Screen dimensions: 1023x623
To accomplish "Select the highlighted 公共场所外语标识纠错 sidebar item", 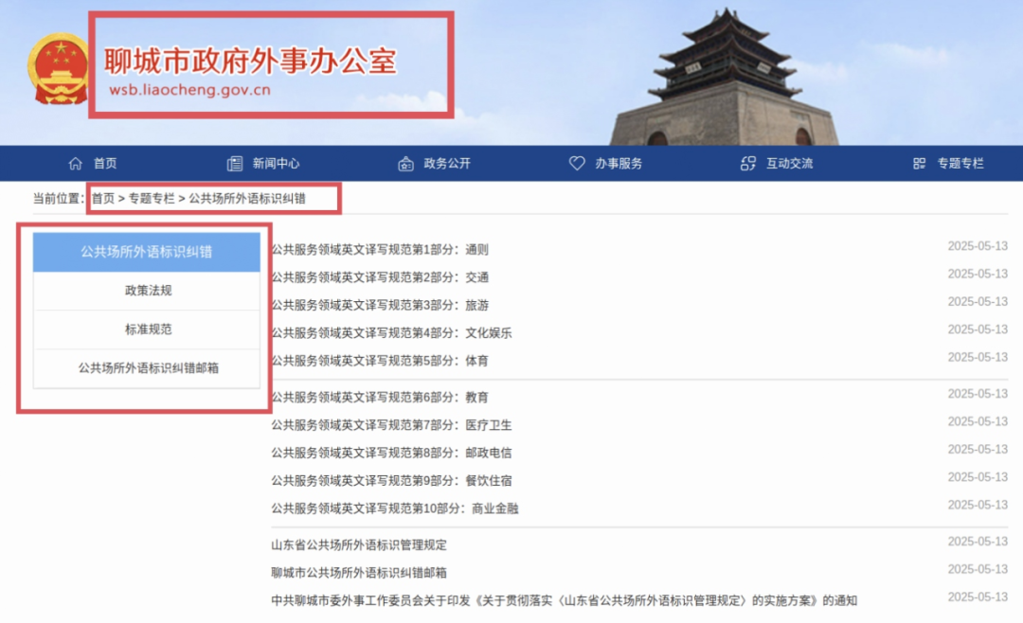I will pos(146,251).
